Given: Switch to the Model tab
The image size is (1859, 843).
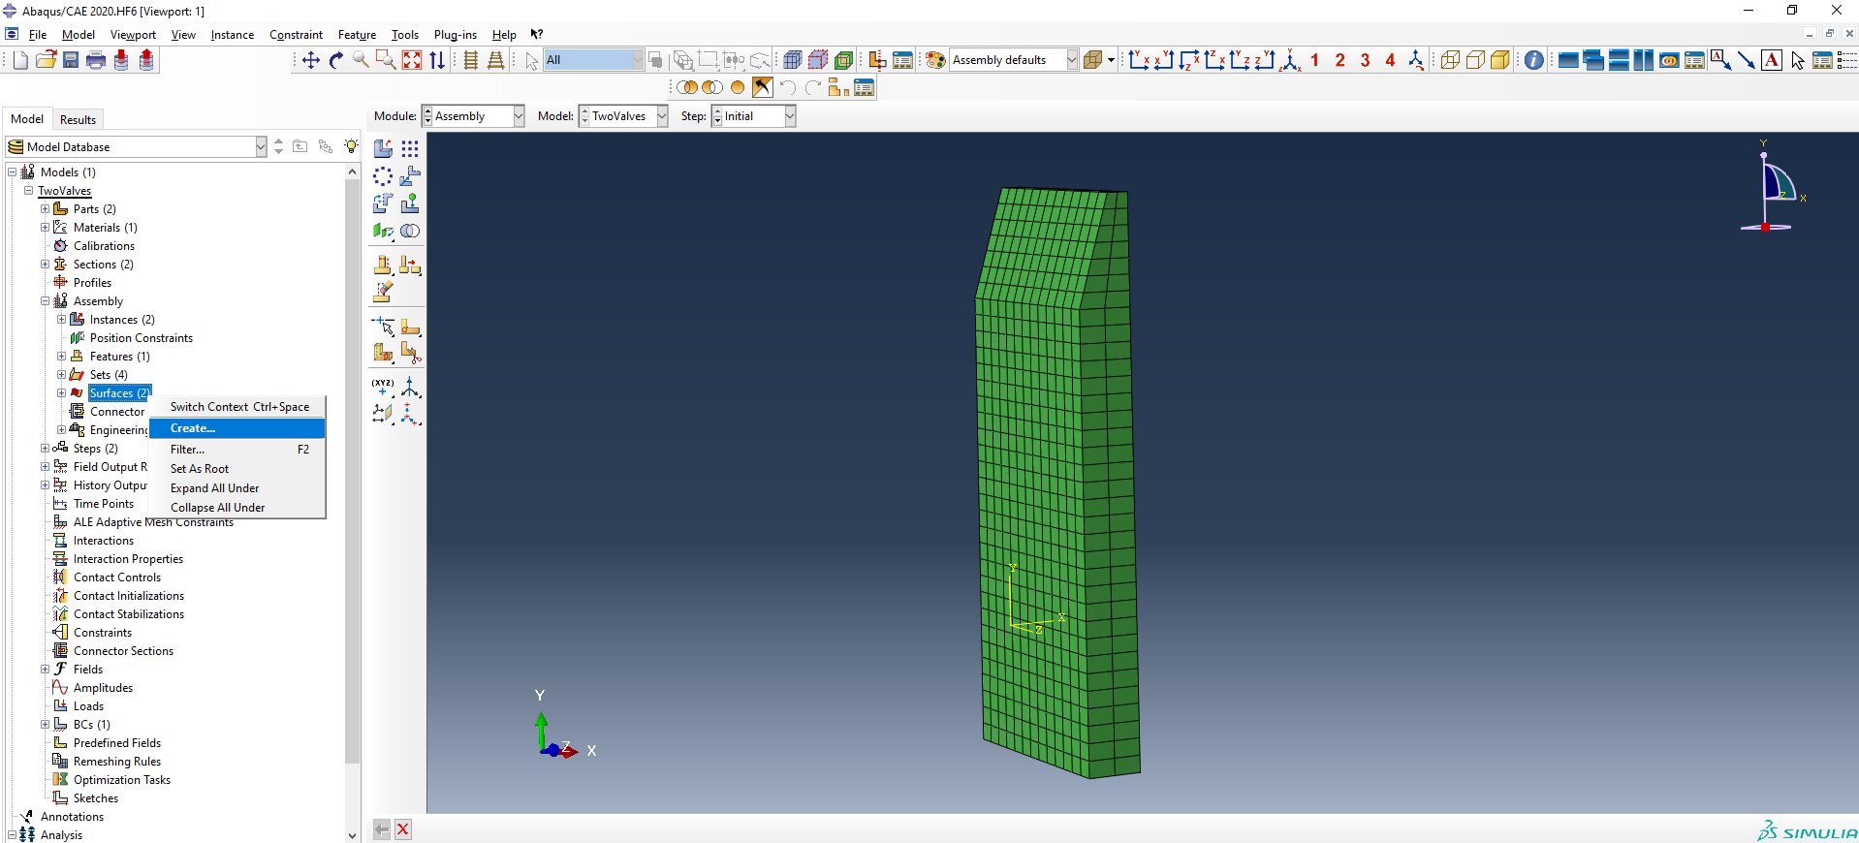Looking at the screenshot, I should (27, 119).
